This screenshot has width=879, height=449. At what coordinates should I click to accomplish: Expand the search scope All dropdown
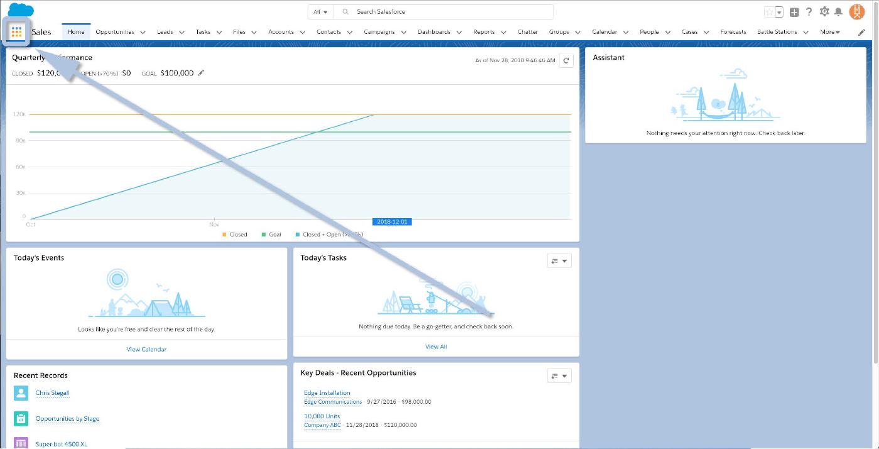pyautogui.click(x=320, y=12)
